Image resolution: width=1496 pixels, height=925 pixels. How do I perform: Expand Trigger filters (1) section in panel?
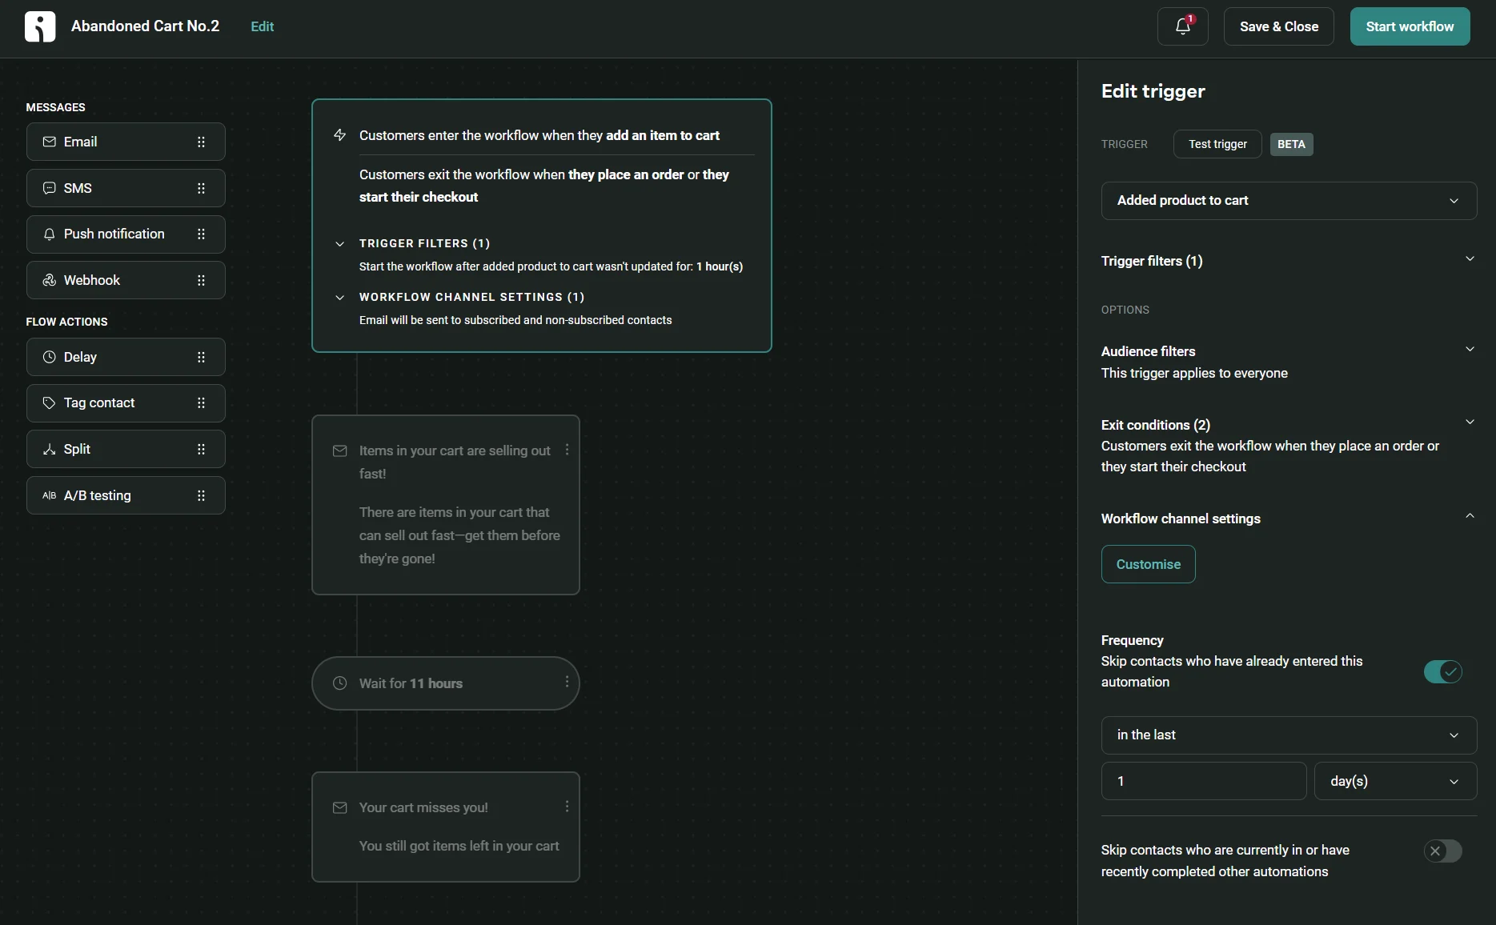click(x=1470, y=259)
